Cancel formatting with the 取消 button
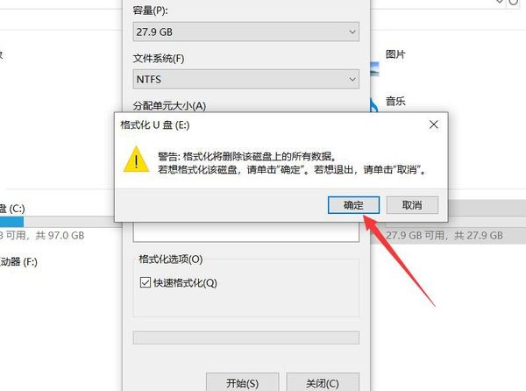 point(412,205)
